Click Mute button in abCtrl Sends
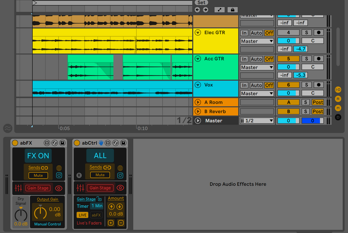 pyautogui.click(x=100, y=175)
